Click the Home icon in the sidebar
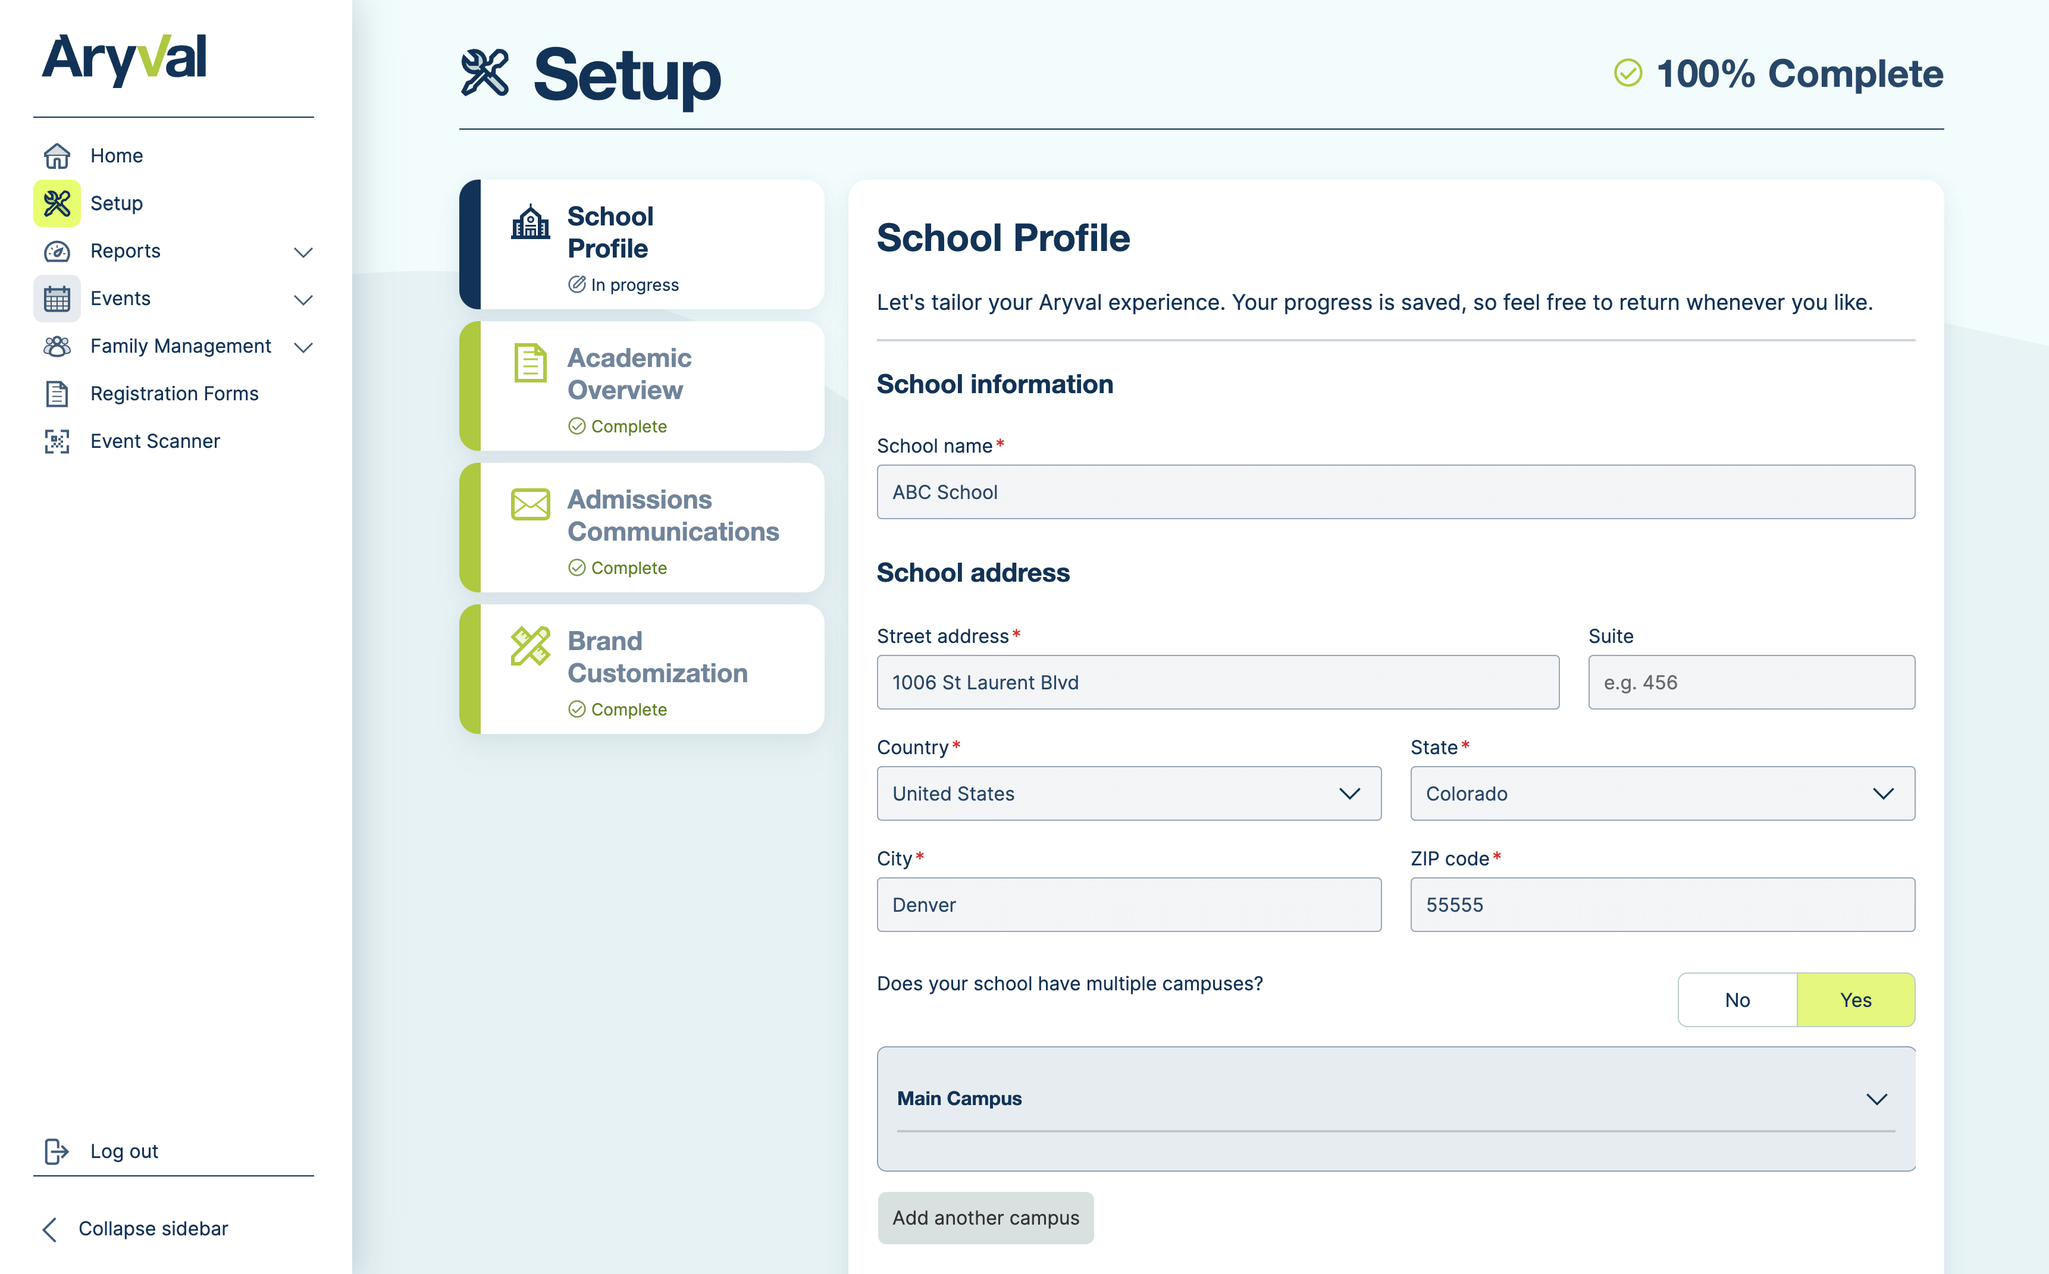2049x1274 pixels. [x=56, y=155]
